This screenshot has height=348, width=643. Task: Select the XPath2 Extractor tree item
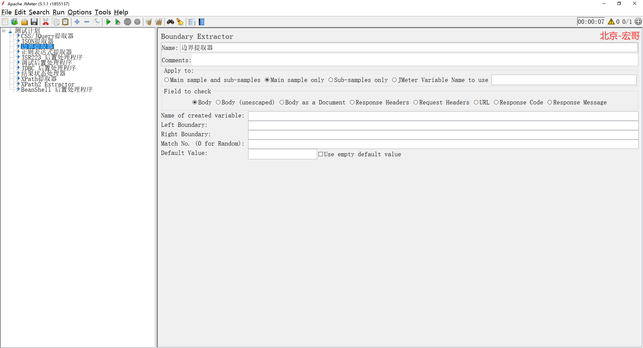(48, 84)
